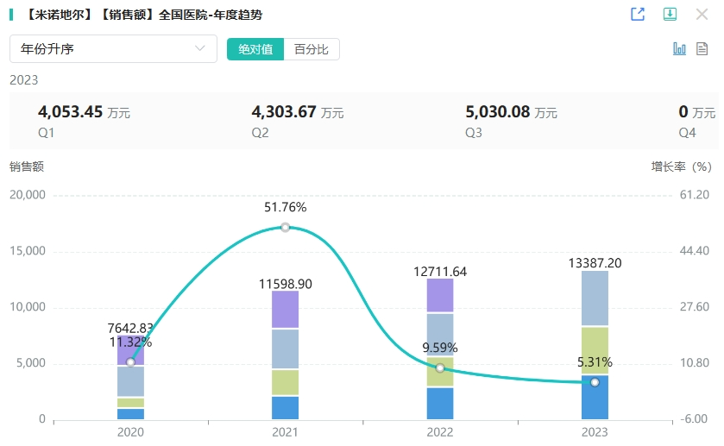
Task: Click the 2022 label on the x-axis
Action: [x=440, y=432]
